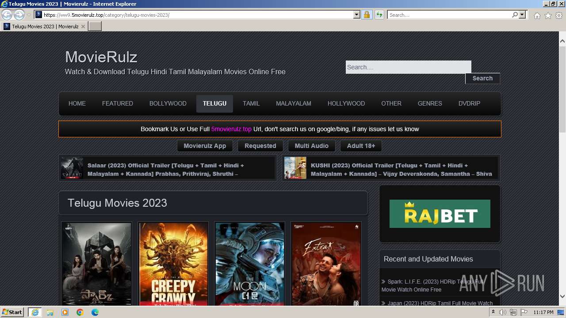Open the OTHER menu item
This screenshot has width=566, height=318.
[391, 103]
